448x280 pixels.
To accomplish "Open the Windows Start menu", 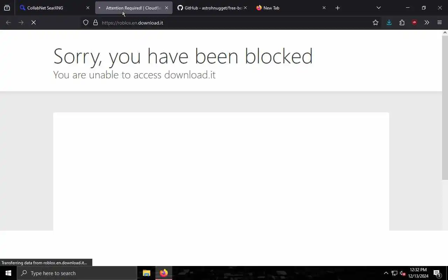I will (8, 273).
